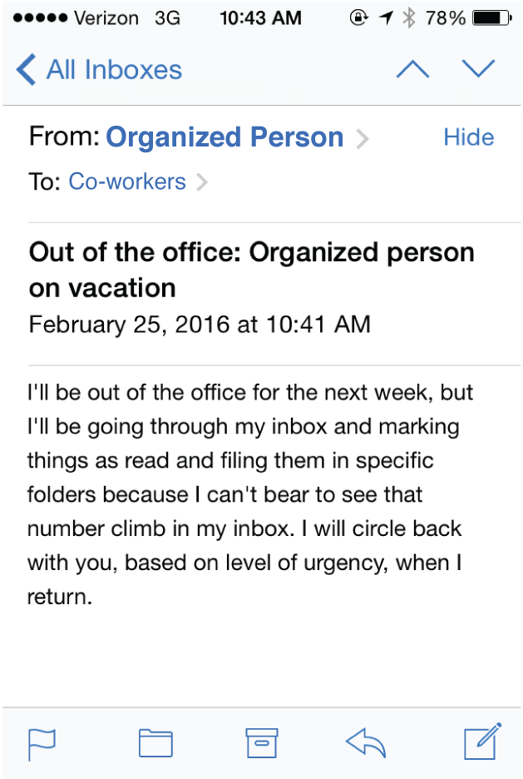Tap the flag icon in bottom toolbar
The image size is (523, 779).
42,744
